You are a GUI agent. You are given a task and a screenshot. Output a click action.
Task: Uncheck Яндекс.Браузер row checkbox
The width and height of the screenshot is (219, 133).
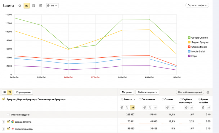(8, 129)
